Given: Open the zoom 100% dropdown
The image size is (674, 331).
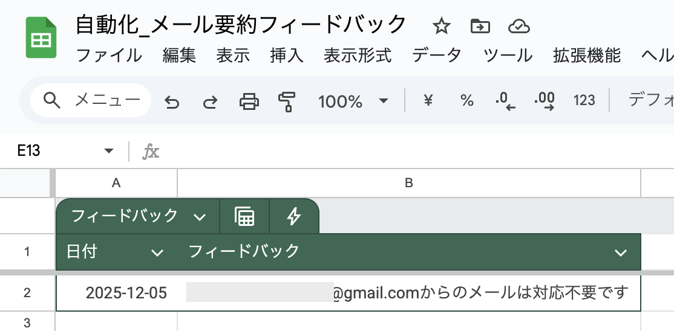Looking at the screenshot, I should [x=353, y=101].
